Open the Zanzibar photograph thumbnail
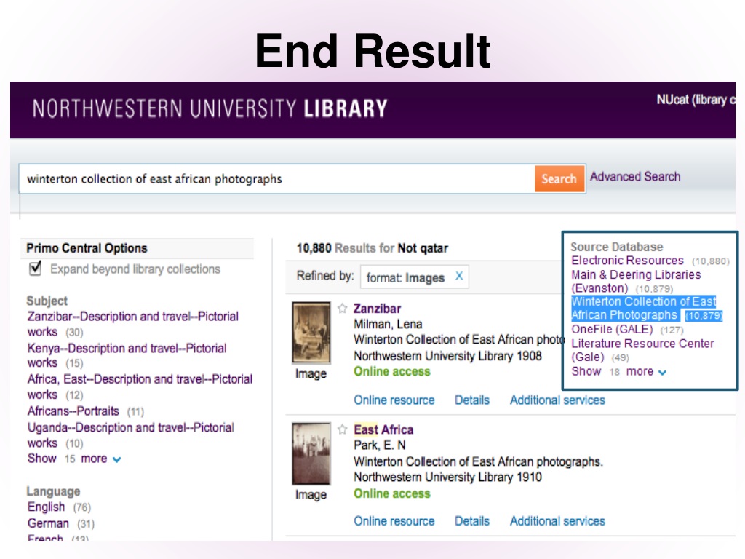Viewport: 745px width, 559px height. click(x=311, y=332)
